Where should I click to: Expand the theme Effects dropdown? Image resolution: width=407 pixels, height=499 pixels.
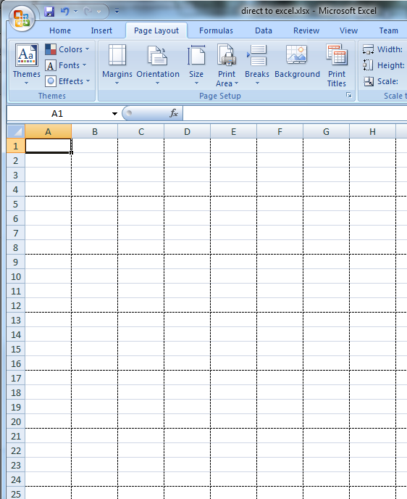click(67, 81)
